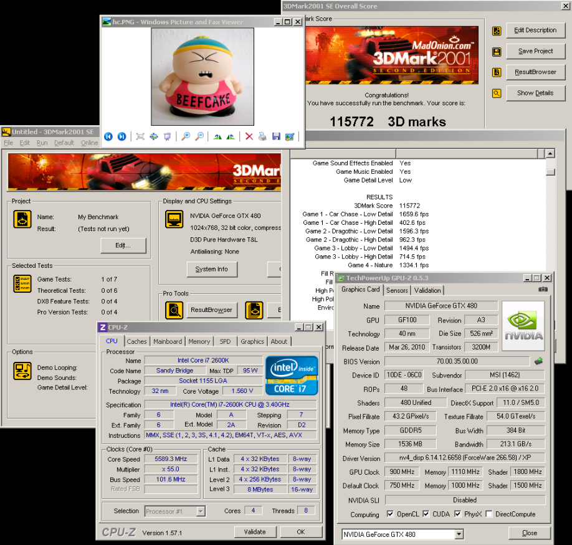
Task: Open Processor #1 selection dropdown in CPU-Z
Action: [200, 511]
